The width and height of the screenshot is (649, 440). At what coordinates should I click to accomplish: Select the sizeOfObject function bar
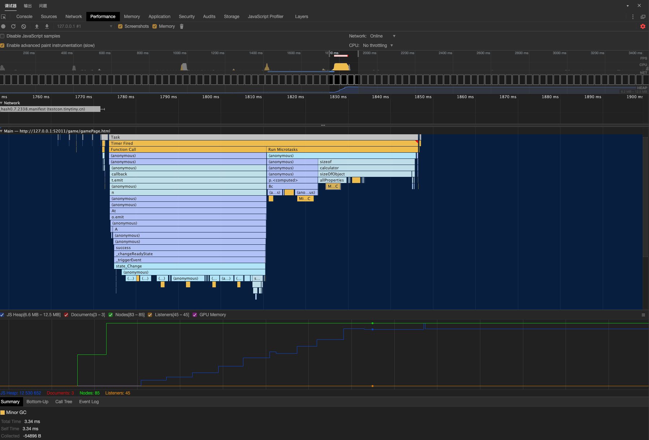(x=365, y=174)
